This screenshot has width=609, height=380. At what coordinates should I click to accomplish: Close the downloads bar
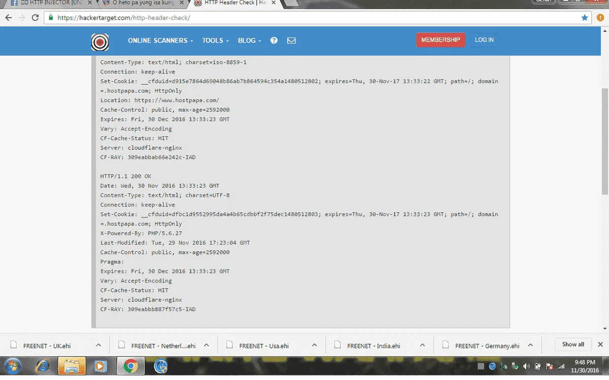pyautogui.click(x=600, y=345)
